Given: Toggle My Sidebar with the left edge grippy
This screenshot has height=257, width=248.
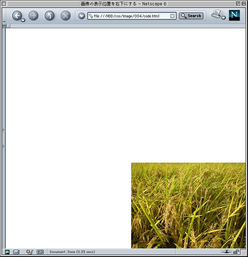Looking at the screenshot, I should tap(4, 138).
